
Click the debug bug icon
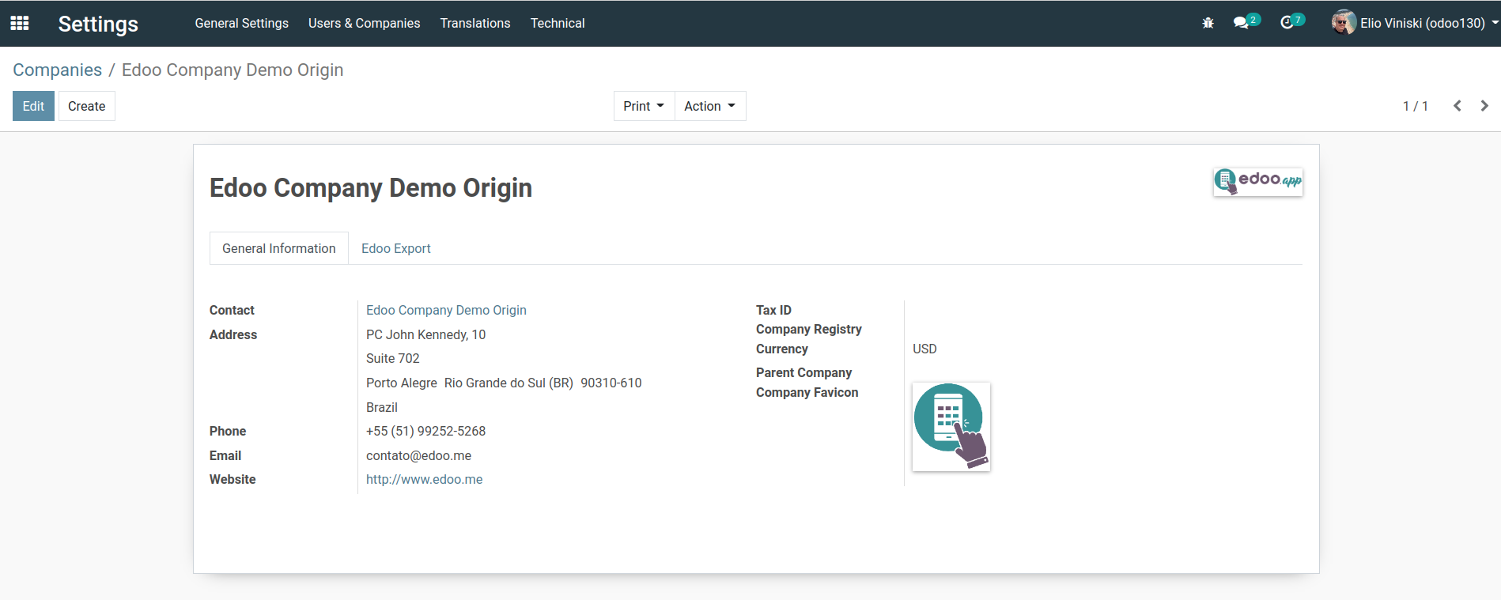click(x=1208, y=23)
